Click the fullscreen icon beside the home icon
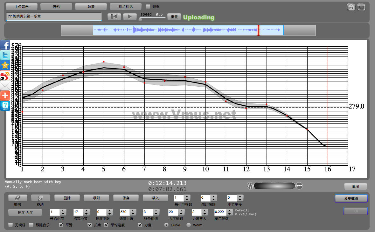 click(x=361, y=7)
